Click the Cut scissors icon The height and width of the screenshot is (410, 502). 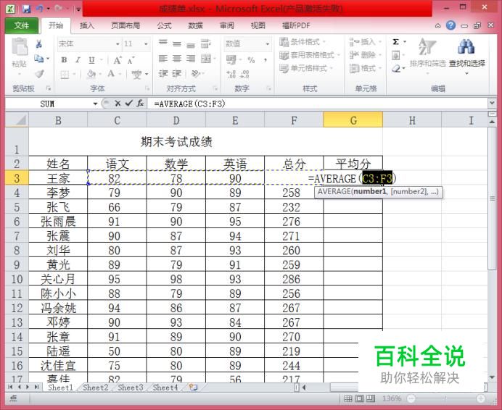39,43
